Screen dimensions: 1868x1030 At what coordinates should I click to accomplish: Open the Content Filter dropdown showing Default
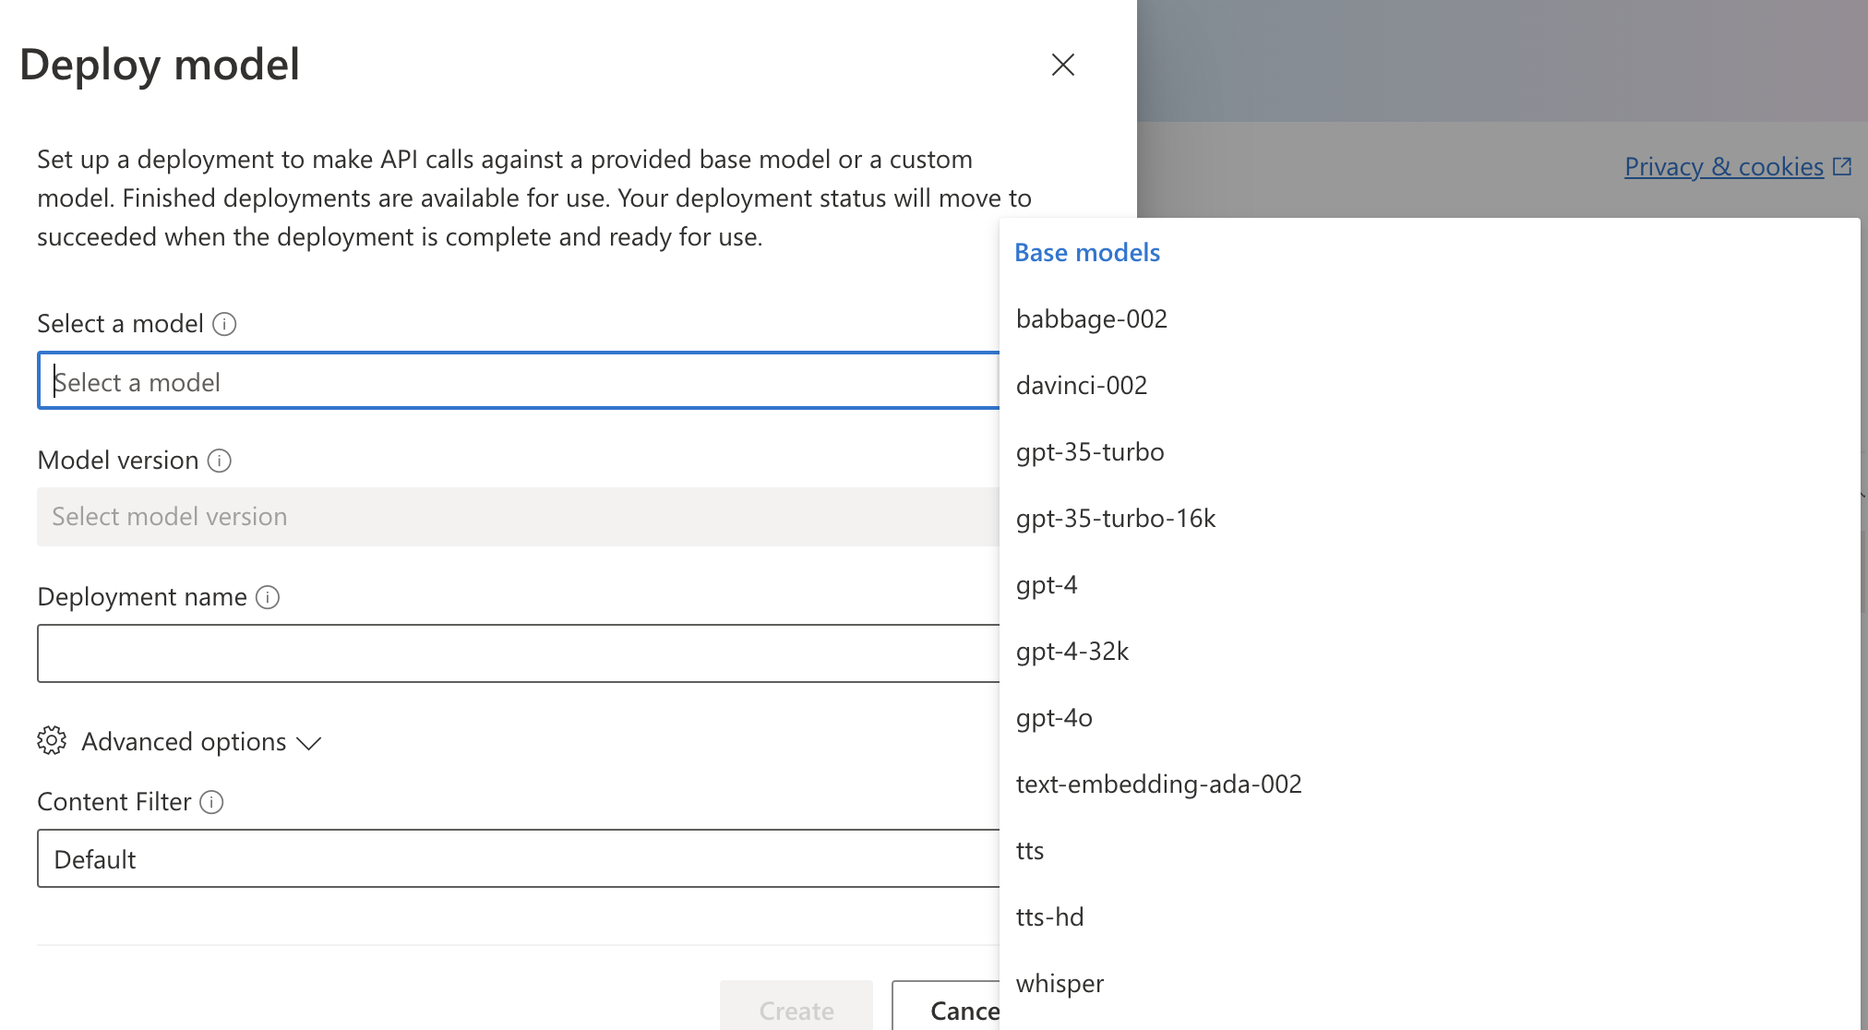point(519,858)
